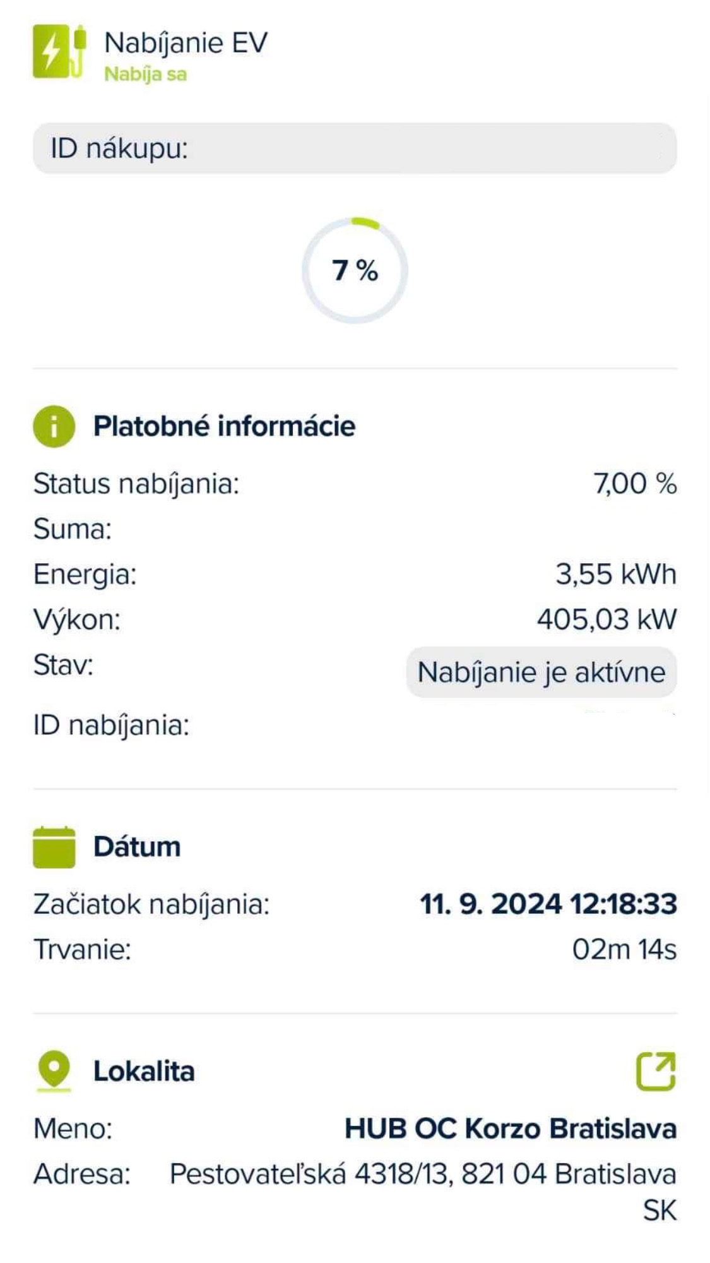The height and width of the screenshot is (1263, 710).
Task: Tap the location pin icon
Action: (x=54, y=1071)
